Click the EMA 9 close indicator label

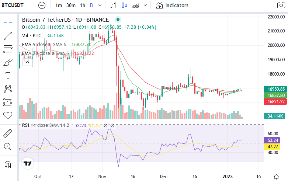44,45
